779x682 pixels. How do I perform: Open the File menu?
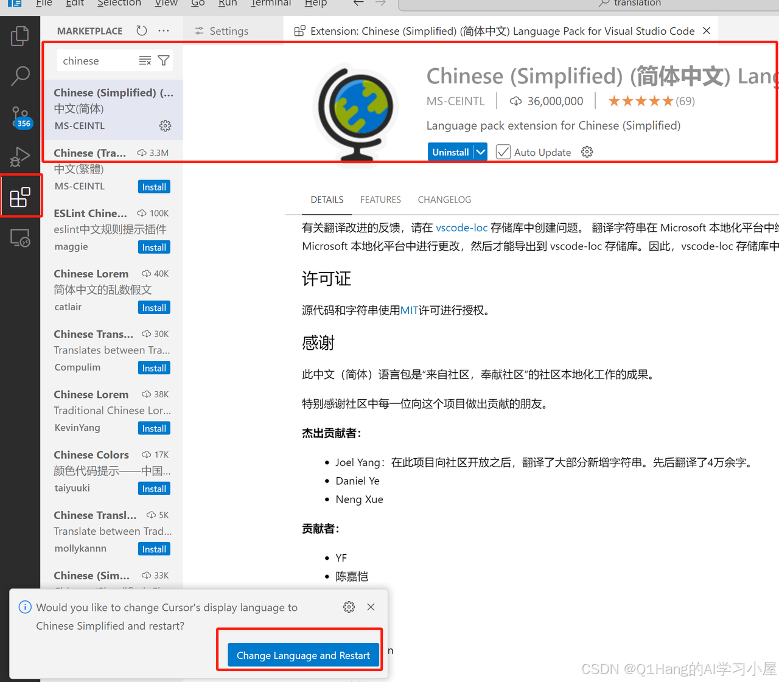click(44, 3)
